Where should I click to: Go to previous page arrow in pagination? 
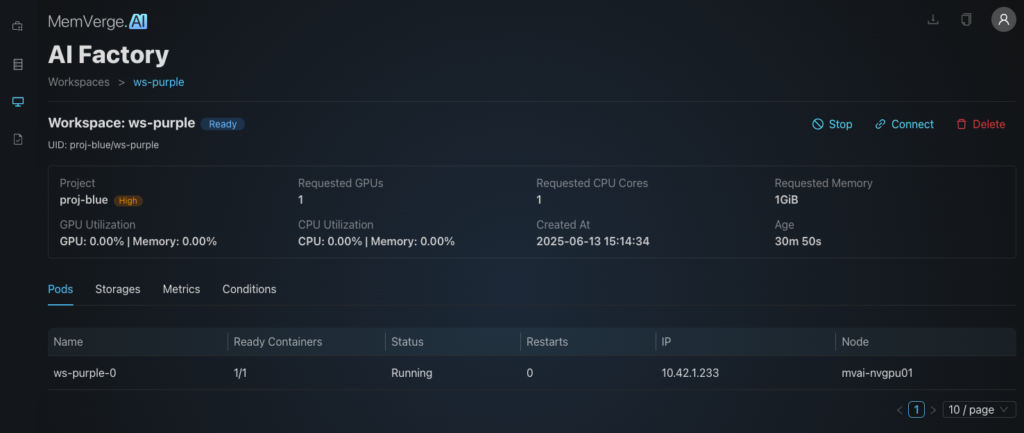900,410
